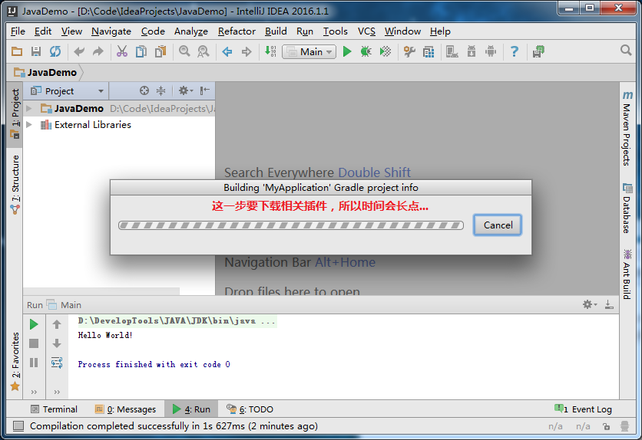Click the Run with Coverage icon
The image size is (642, 440).
[x=386, y=51]
